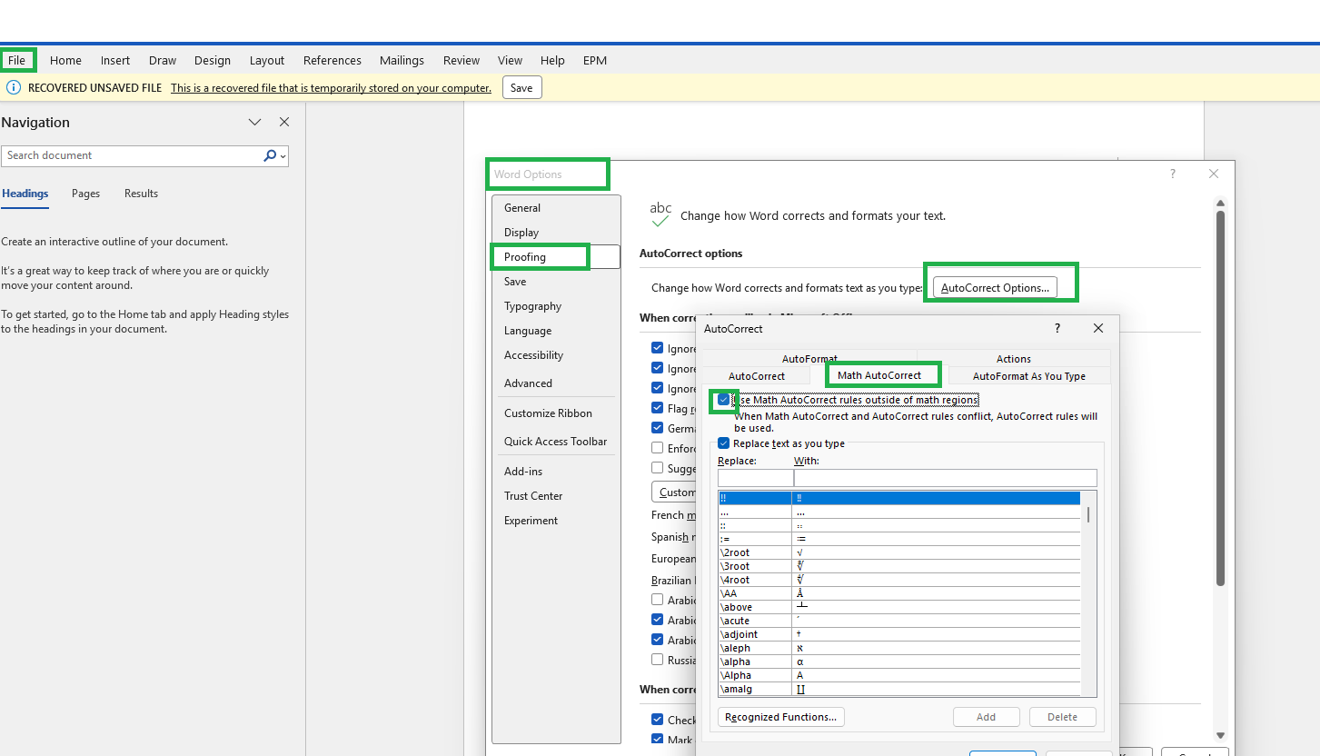This screenshot has height=756, width=1320.
Task: Click the help question mark on Word Options dialog
Action: 1172,174
